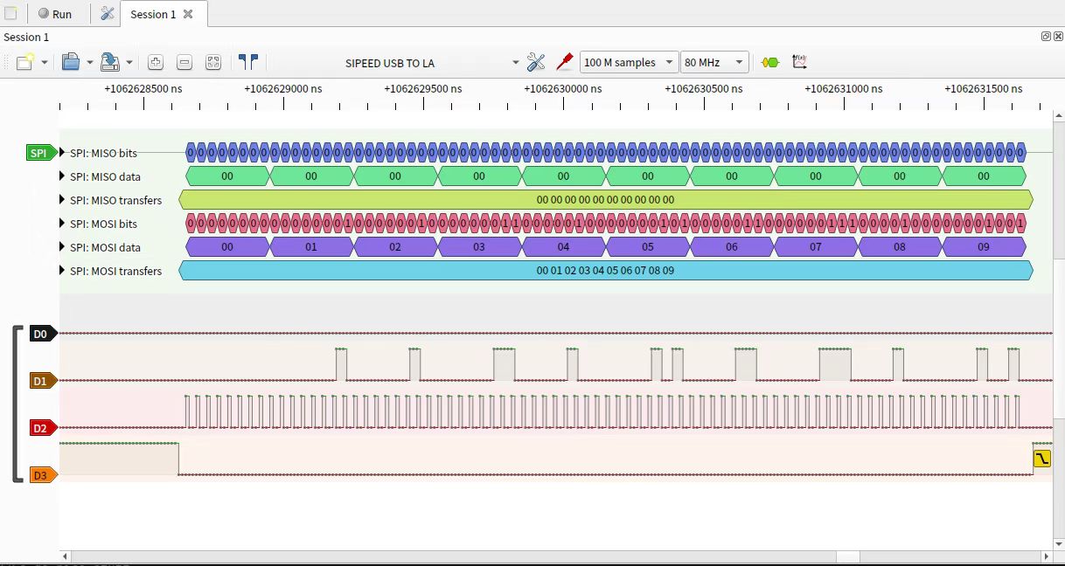Image resolution: width=1065 pixels, height=566 pixels.
Task: Toggle the cursors icon
Action: (x=248, y=62)
